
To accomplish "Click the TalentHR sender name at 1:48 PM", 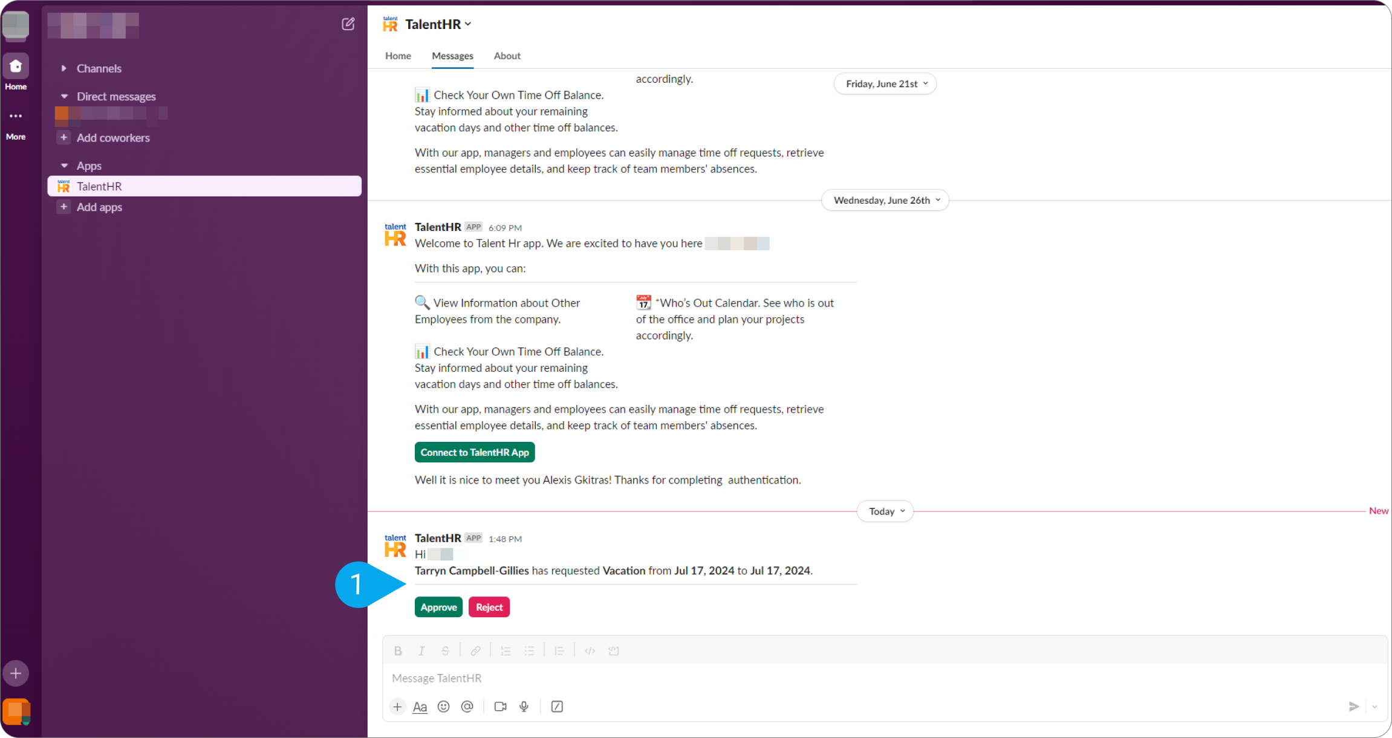I will (438, 538).
